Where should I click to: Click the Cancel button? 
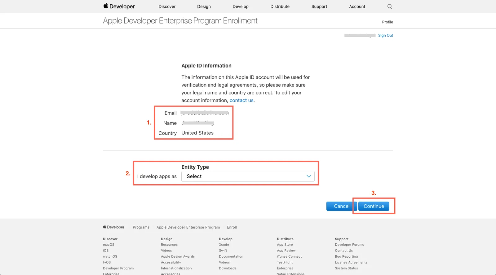342,206
